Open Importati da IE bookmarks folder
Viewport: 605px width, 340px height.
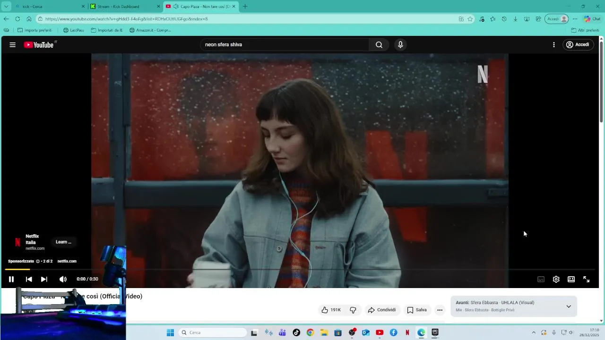107,30
